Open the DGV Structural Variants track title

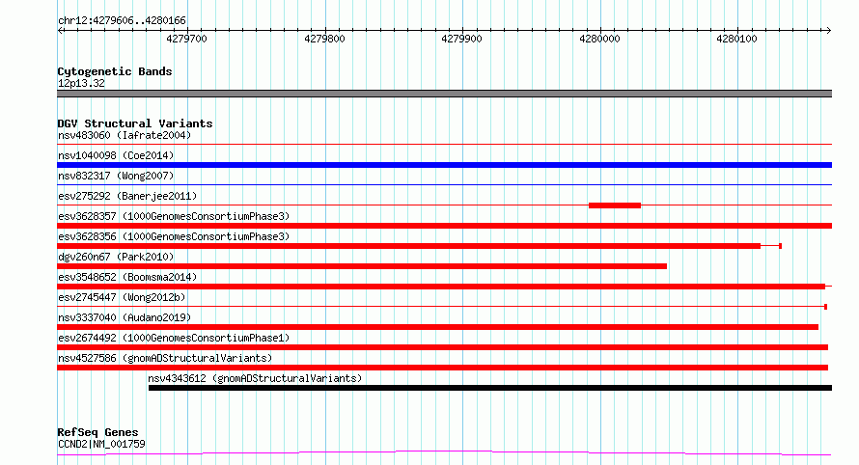pyautogui.click(x=135, y=123)
